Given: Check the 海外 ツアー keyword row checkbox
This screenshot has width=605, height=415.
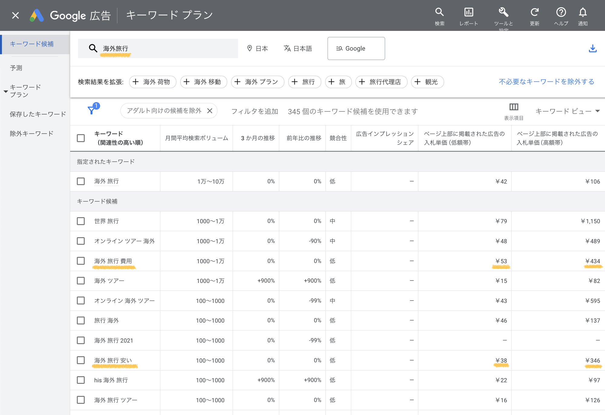Looking at the screenshot, I should click(81, 281).
